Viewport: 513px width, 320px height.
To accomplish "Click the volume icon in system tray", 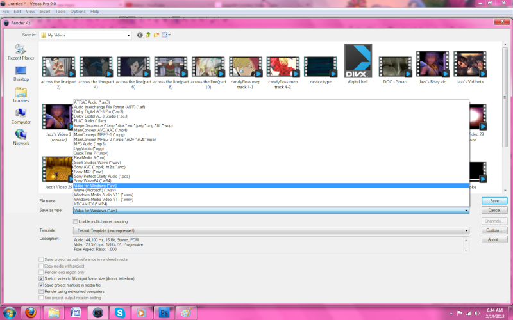I will 477,313.
